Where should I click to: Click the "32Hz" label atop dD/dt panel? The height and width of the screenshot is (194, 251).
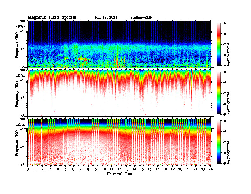23,70
